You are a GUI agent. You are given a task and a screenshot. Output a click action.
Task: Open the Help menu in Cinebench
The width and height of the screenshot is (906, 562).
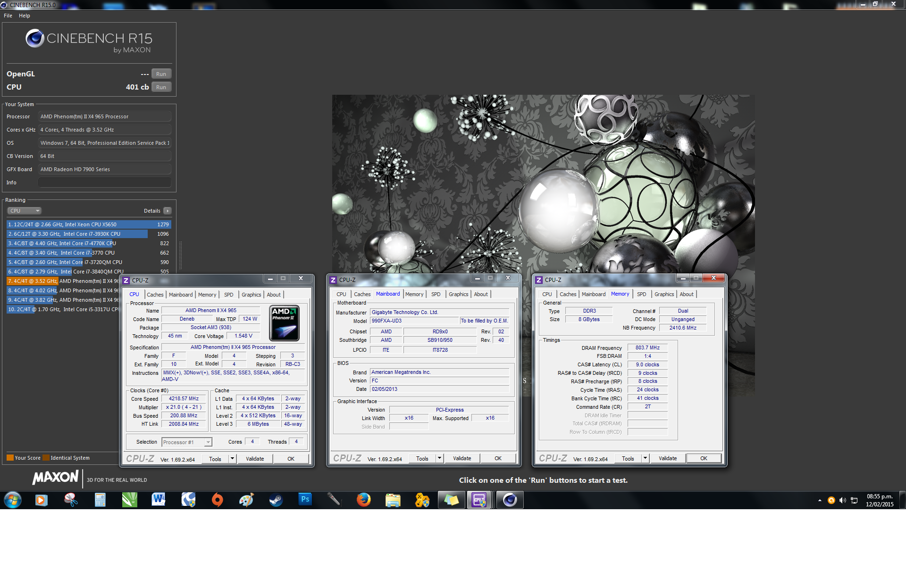[x=25, y=16]
